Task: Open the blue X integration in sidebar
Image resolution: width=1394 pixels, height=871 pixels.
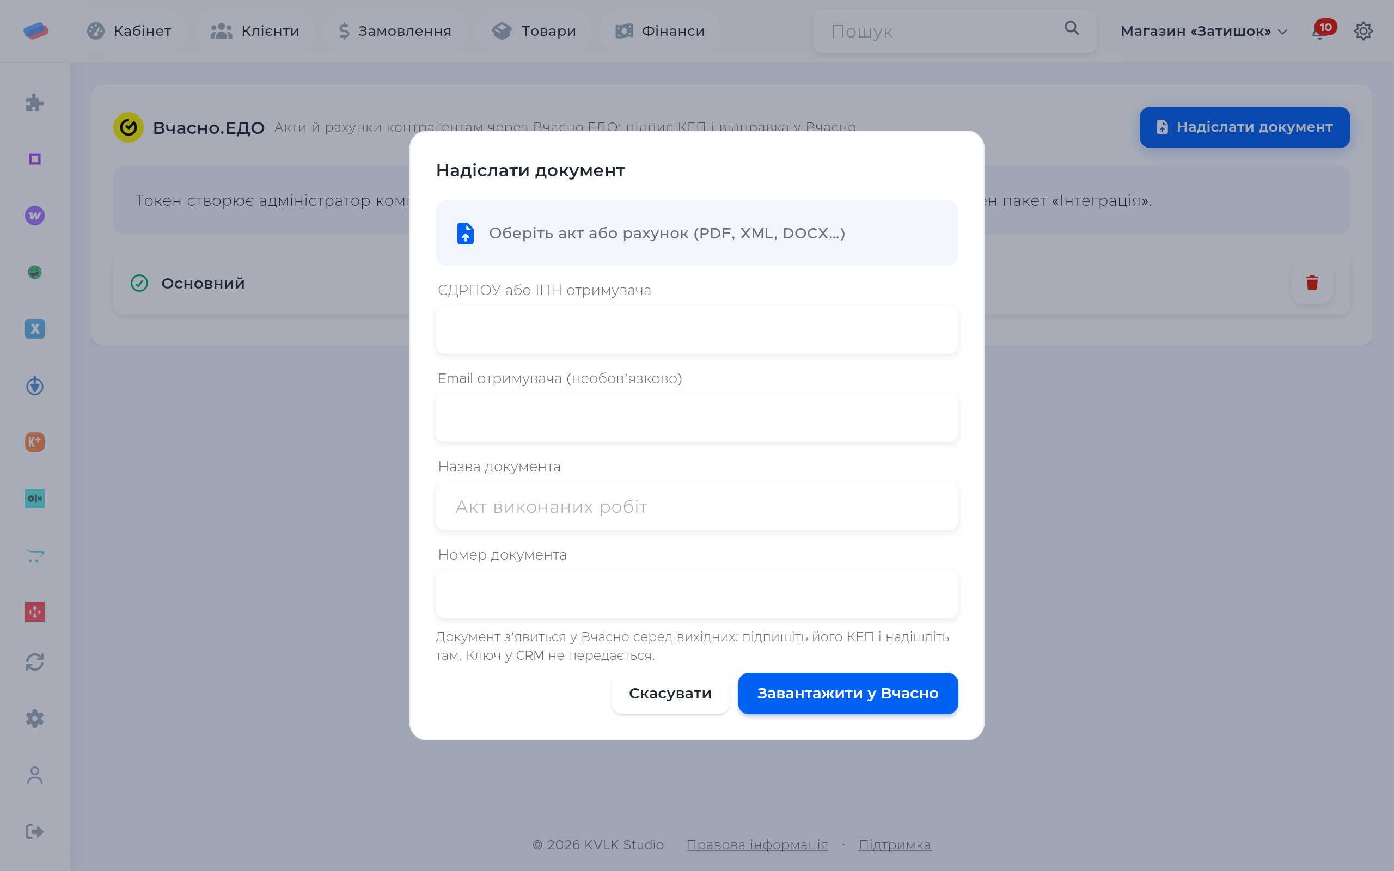Action: 34,329
